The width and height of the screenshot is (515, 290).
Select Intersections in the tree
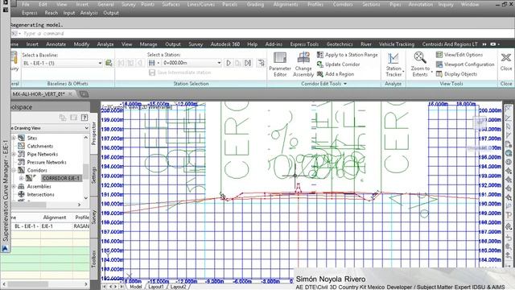[40, 194]
